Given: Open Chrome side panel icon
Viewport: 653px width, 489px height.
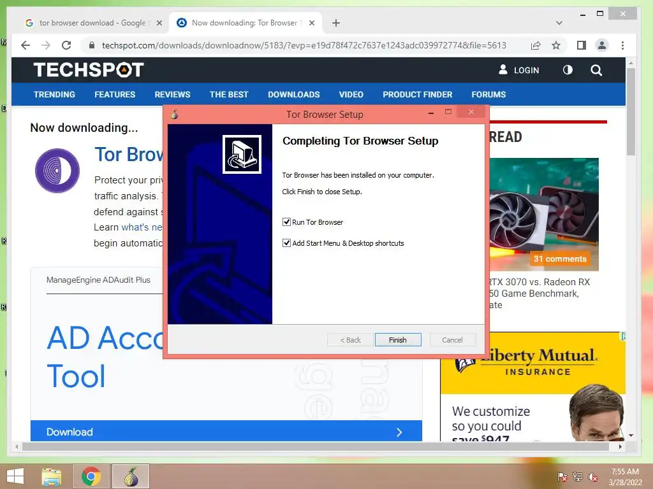Looking at the screenshot, I should click(x=582, y=45).
